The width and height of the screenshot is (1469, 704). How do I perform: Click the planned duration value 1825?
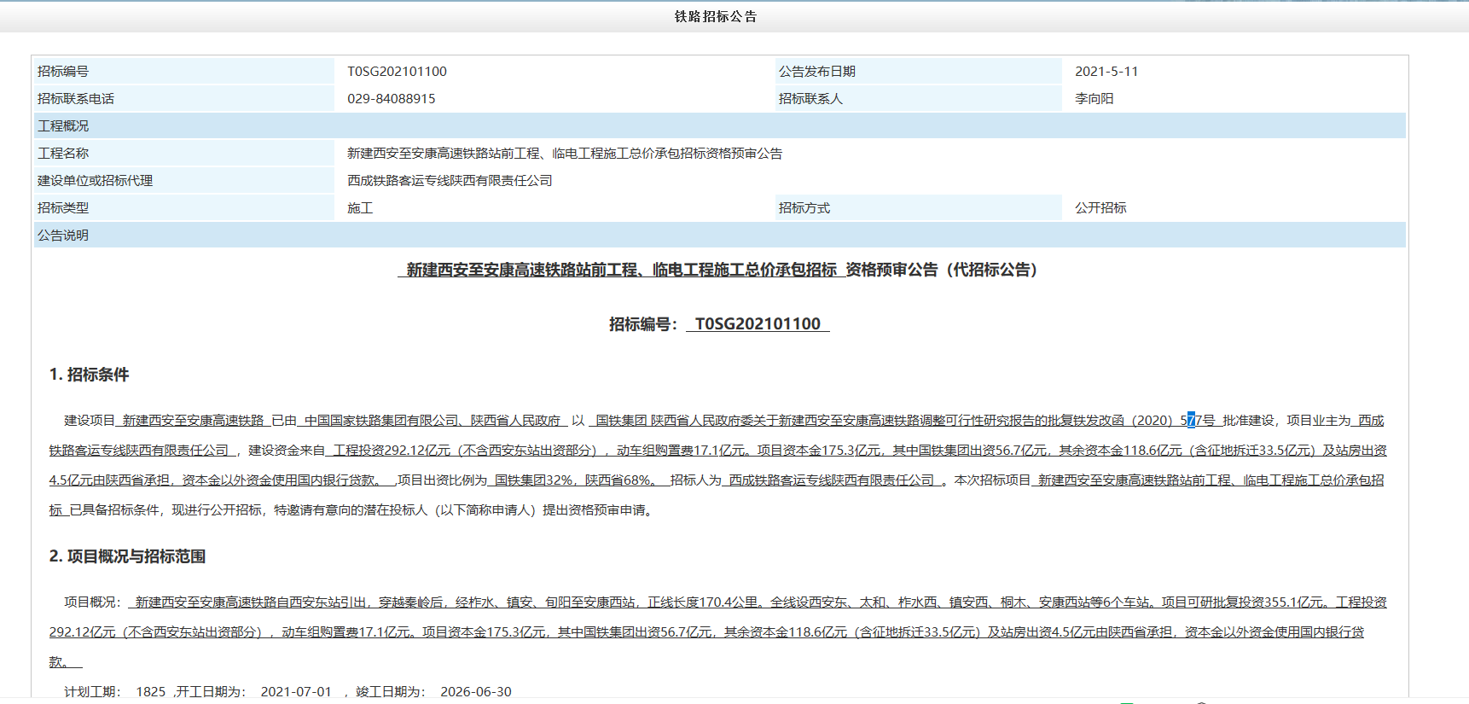tap(151, 692)
